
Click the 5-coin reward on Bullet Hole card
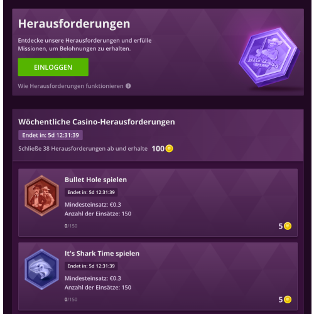[x=285, y=226]
